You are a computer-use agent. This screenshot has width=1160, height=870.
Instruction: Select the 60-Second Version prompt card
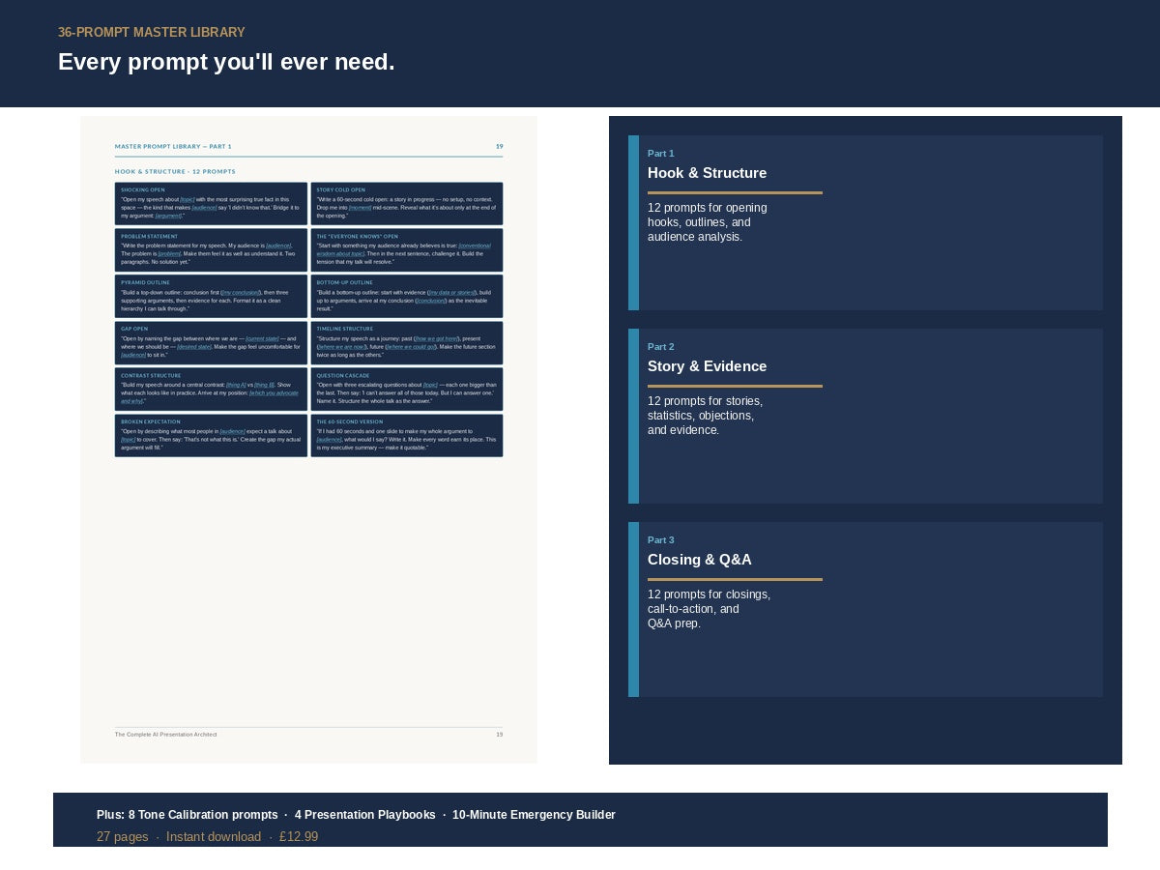[x=407, y=435]
